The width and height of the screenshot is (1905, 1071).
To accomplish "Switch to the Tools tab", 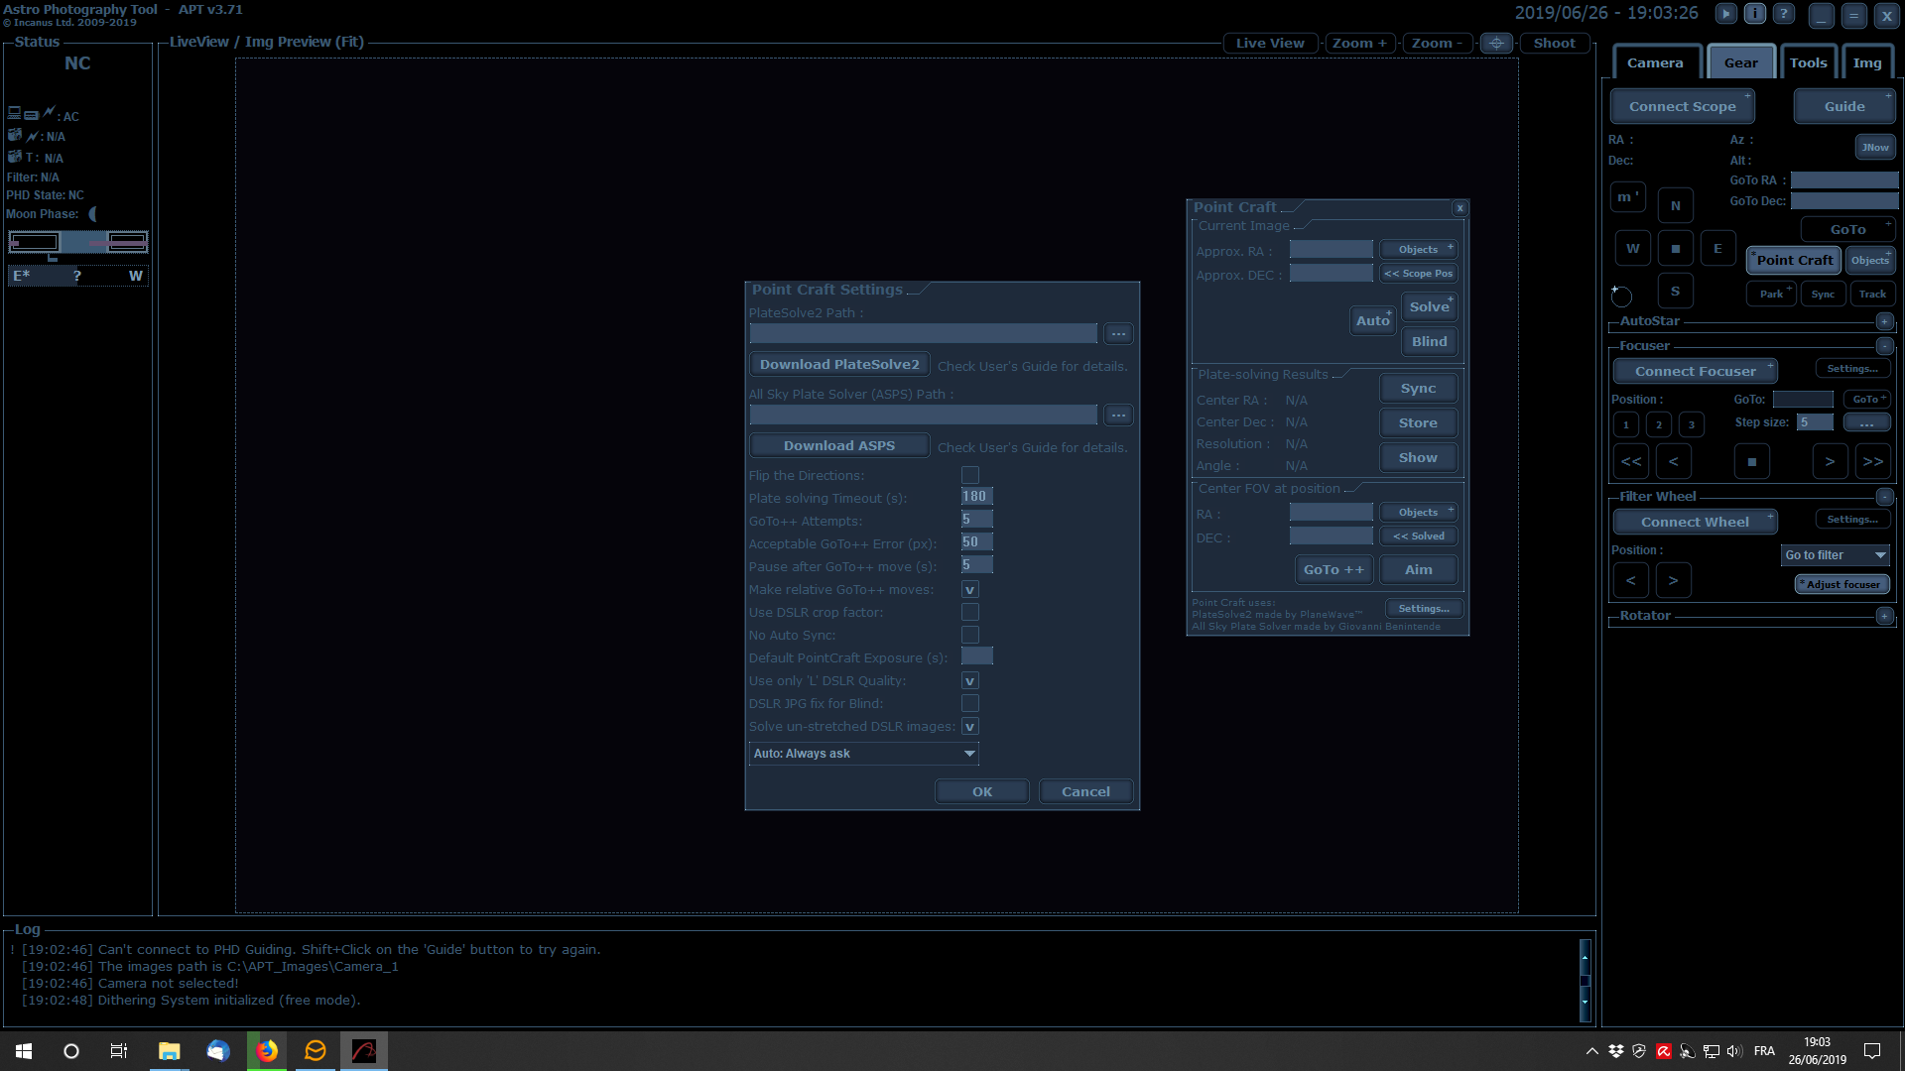I will point(1808,62).
